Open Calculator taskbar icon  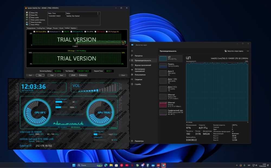tap(148, 165)
